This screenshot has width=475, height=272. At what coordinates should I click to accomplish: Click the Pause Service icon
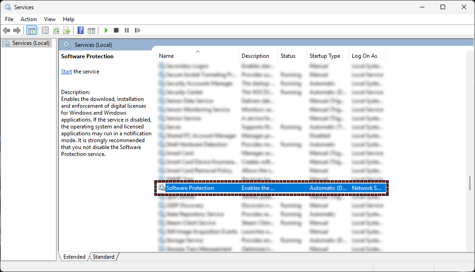pos(127,30)
